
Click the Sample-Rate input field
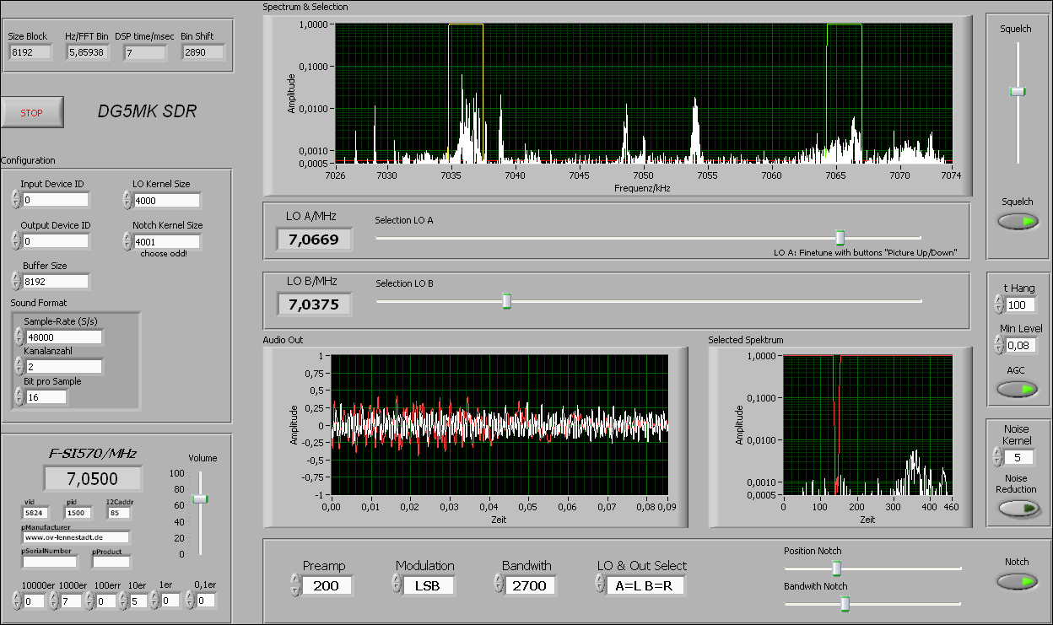tap(63, 337)
